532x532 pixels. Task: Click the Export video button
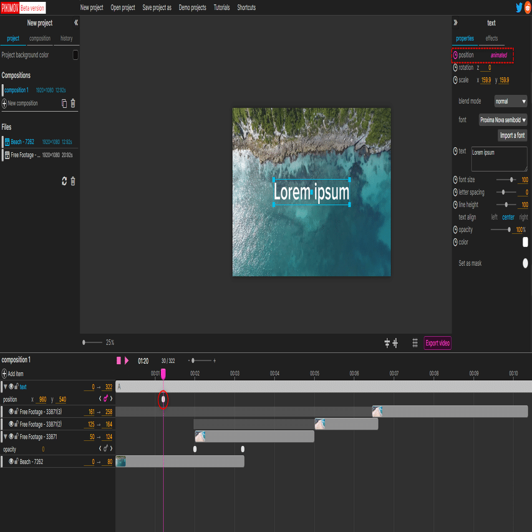pyautogui.click(x=437, y=343)
